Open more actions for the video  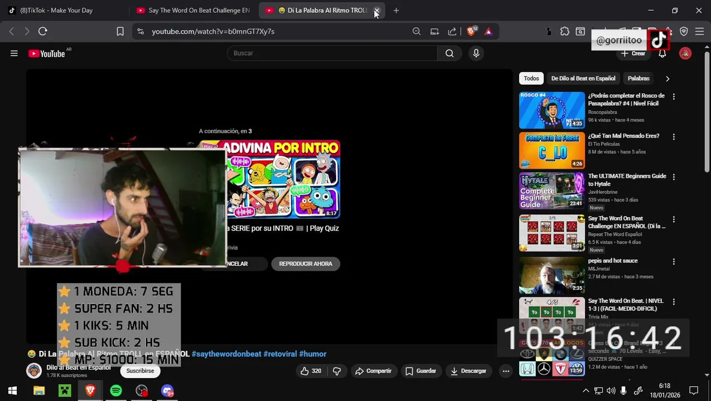tap(506, 371)
